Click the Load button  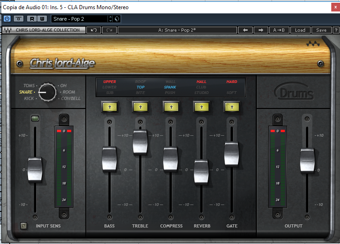(x=300, y=30)
